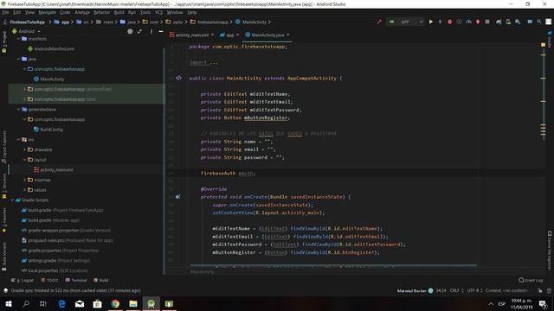The image size is (554, 311).
Task: Collapse the Gradle Scripts node
Action: point(12,200)
